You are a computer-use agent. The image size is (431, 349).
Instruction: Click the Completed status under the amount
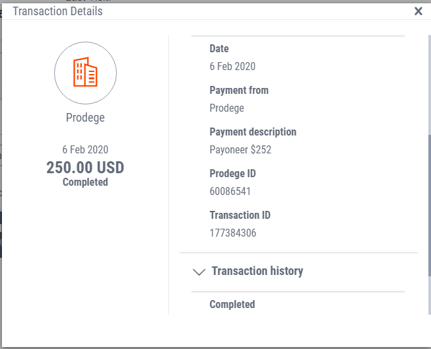(85, 182)
